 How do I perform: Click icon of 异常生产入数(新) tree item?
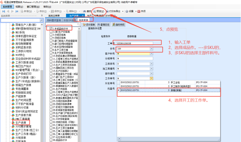tap(13, 25)
